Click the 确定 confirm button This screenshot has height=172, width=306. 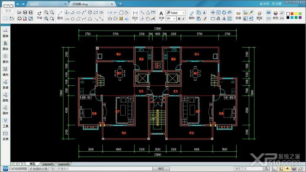tap(161, 169)
